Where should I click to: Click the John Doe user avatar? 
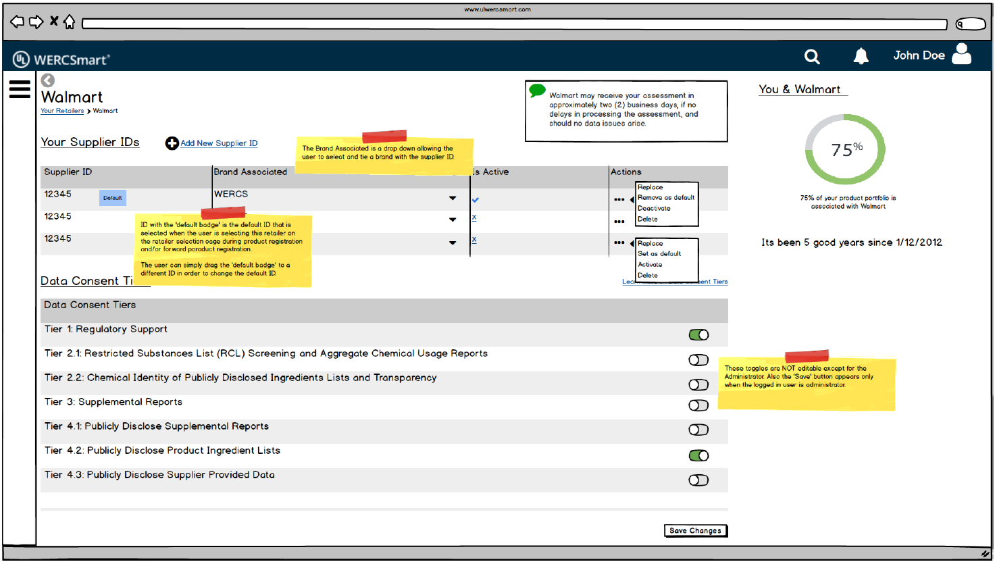tap(961, 54)
